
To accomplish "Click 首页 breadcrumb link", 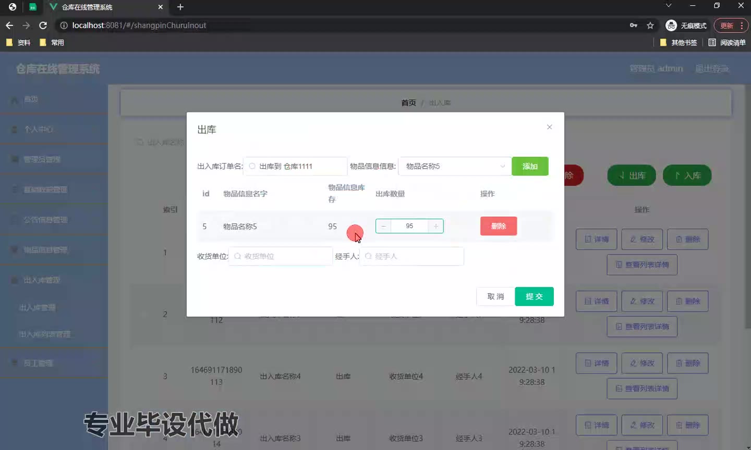I will tap(408, 103).
